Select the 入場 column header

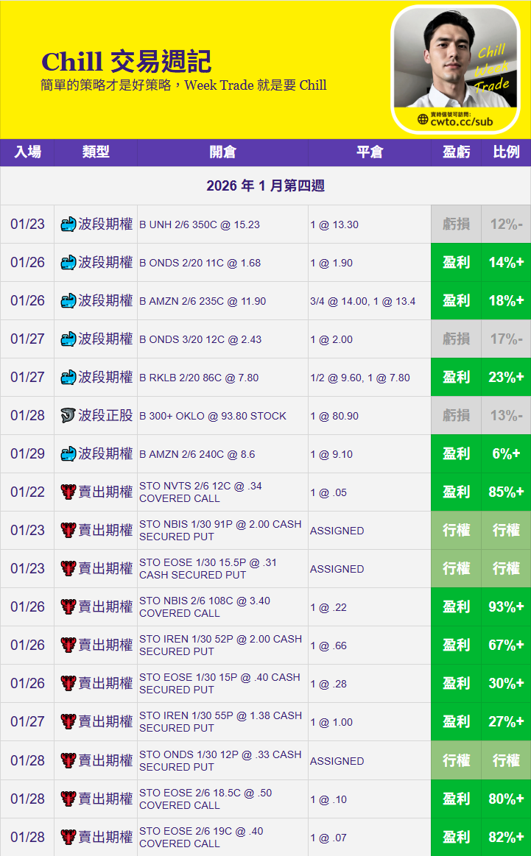coord(27,152)
